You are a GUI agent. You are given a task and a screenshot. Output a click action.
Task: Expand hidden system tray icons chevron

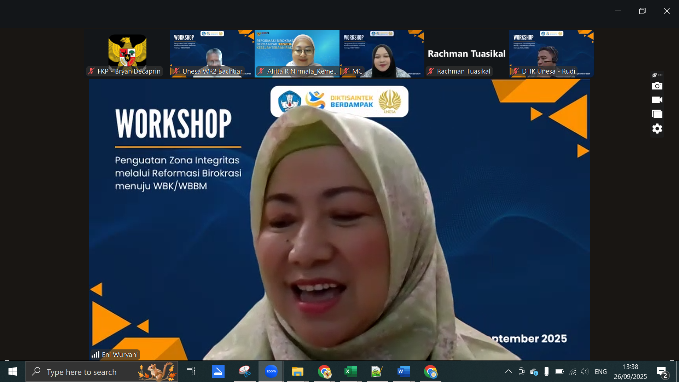coord(508,371)
